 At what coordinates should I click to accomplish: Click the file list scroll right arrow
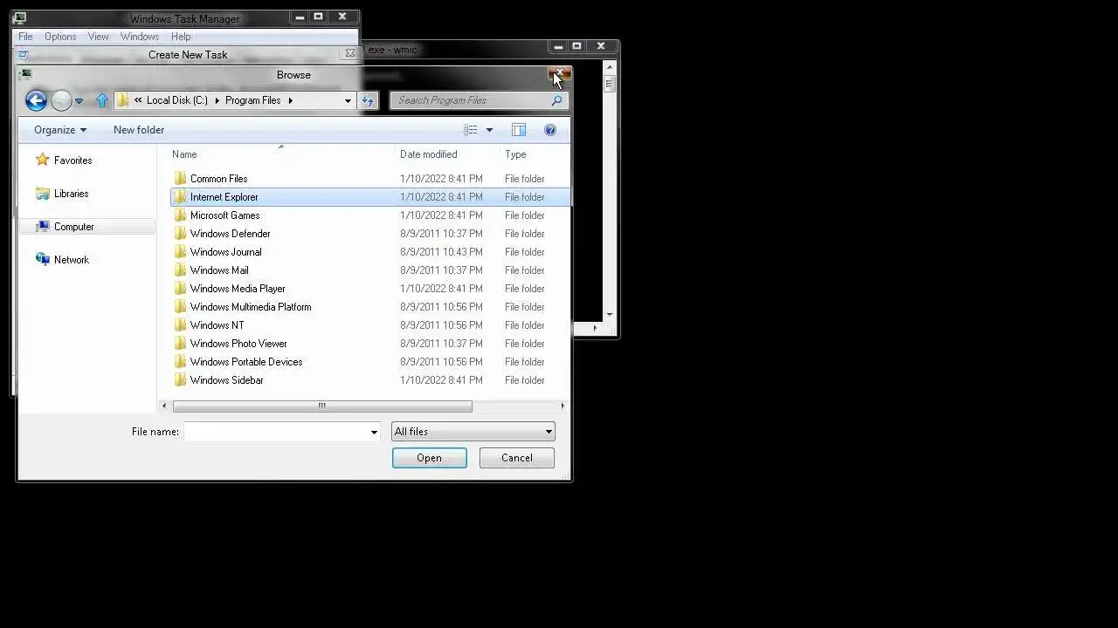coord(562,406)
